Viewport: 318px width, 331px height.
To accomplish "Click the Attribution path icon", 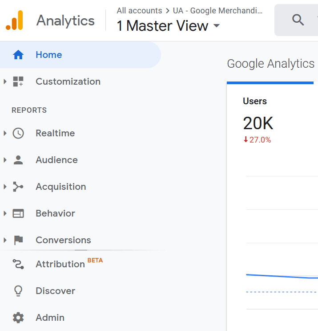I will coord(18,264).
